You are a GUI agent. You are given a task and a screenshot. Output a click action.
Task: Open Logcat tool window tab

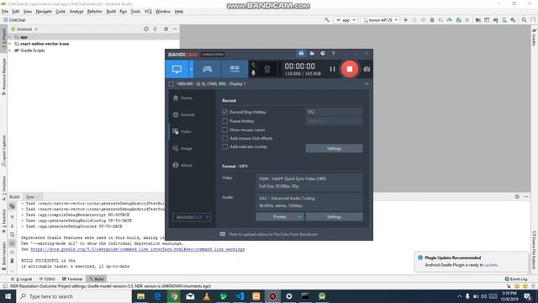22,279
